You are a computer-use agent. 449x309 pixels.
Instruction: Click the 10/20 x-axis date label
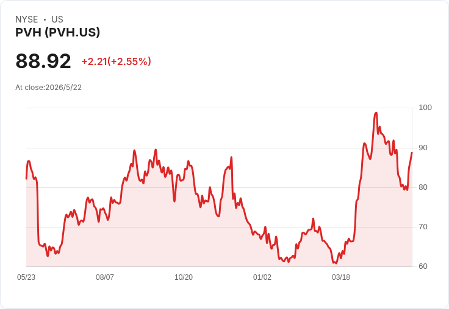pos(184,277)
